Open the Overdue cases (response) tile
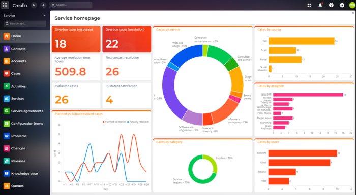Viewport: 356px width, 195px height. click(76, 39)
